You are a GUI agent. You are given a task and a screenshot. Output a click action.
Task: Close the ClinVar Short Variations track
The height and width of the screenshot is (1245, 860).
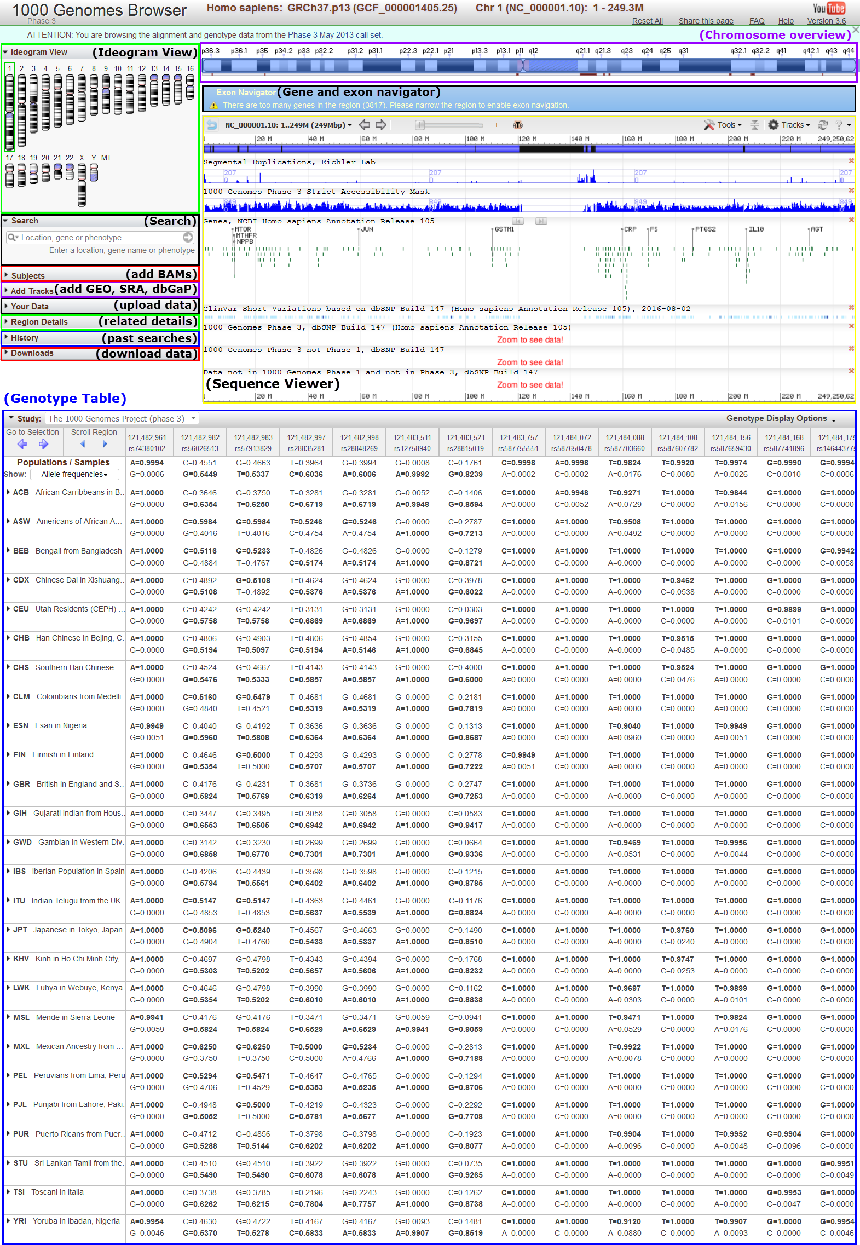coord(851,308)
